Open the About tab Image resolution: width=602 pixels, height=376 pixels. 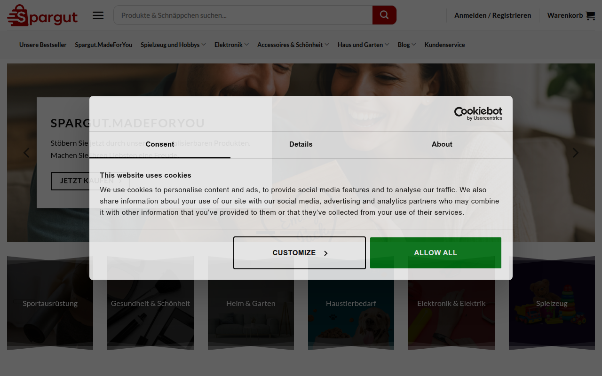[x=442, y=144]
